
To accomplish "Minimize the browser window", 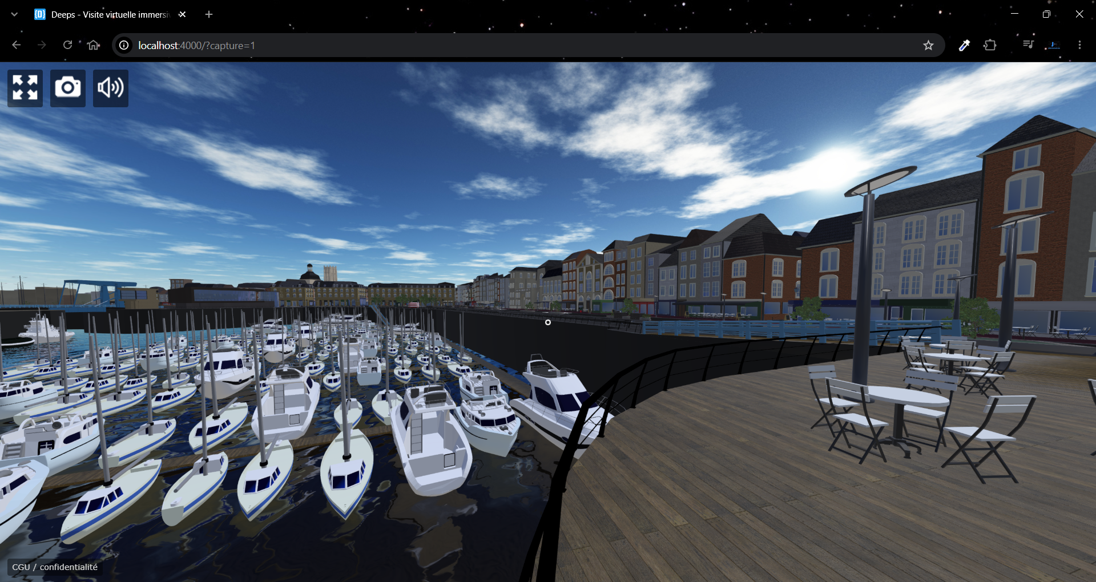I will 1014,14.
